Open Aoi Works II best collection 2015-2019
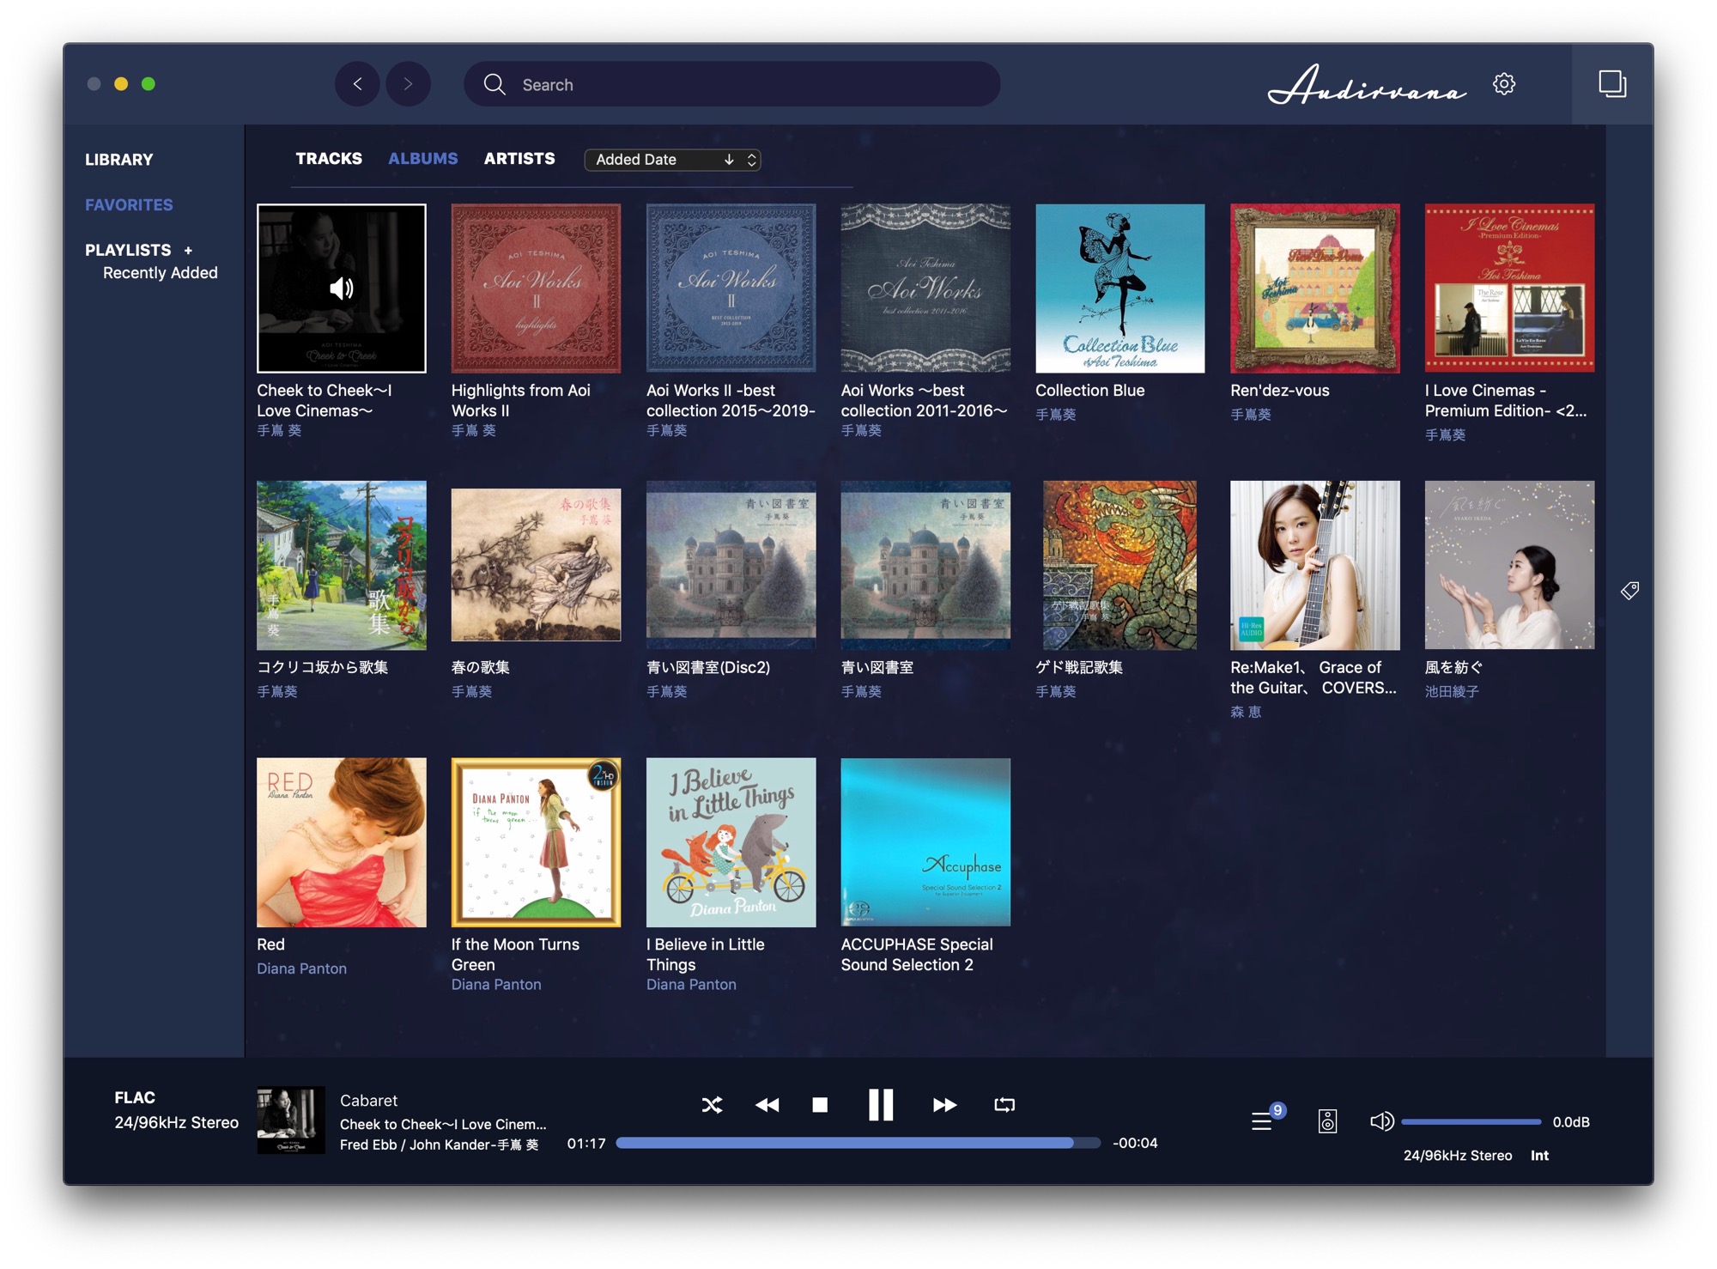The width and height of the screenshot is (1717, 1269). coord(731,288)
